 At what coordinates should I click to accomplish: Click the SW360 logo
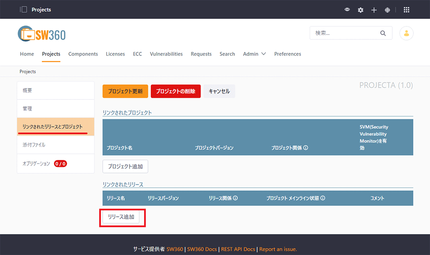click(42, 34)
